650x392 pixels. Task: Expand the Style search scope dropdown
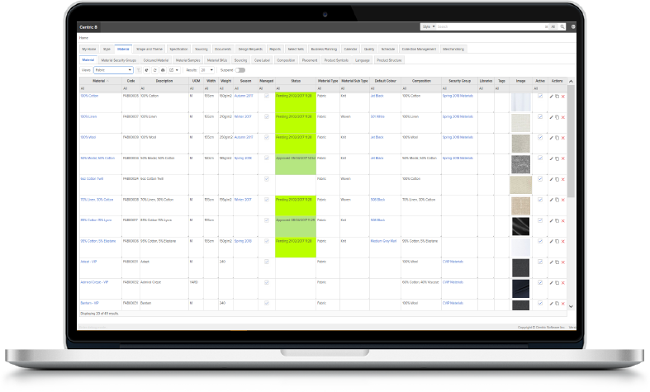coord(426,26)
